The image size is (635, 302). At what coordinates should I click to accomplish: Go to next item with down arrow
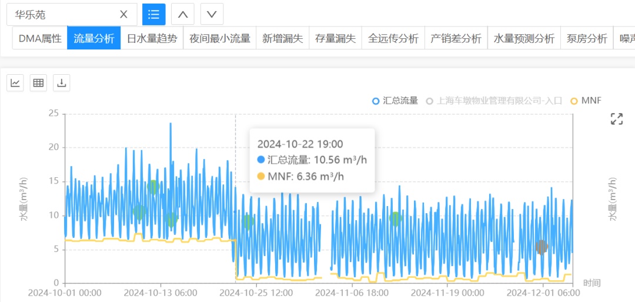[212, 15]
